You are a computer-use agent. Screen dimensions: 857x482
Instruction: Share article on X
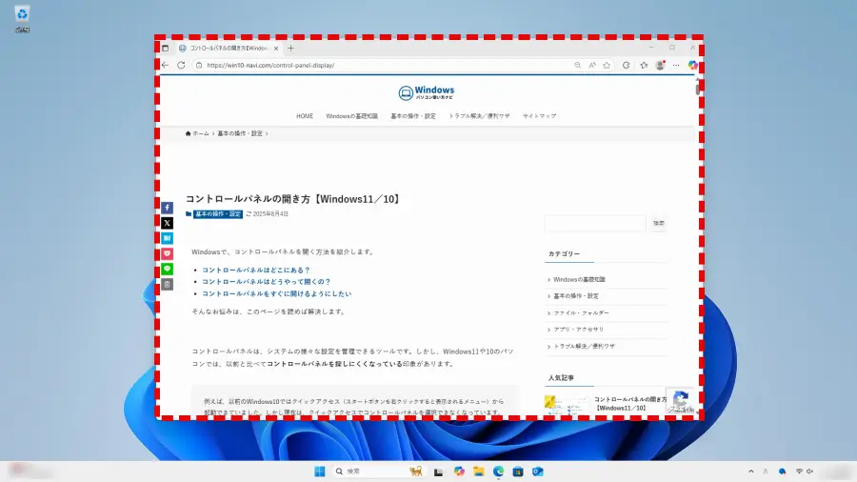point(168,223)
